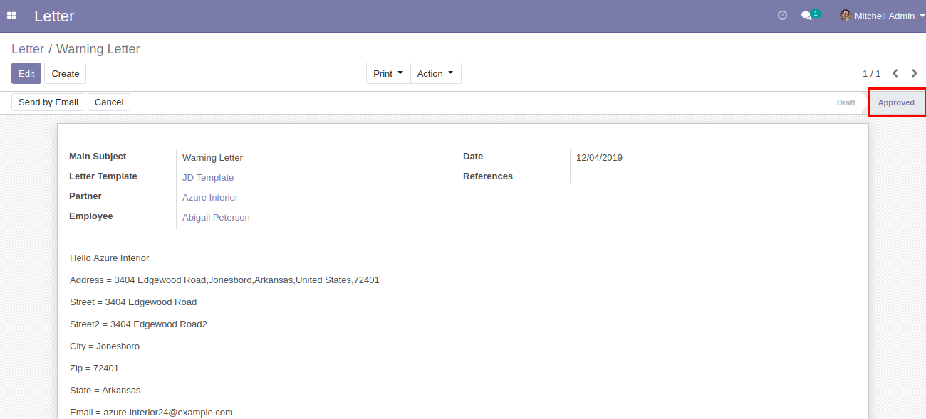Go to next record arrow

click(x=915, y=73)
